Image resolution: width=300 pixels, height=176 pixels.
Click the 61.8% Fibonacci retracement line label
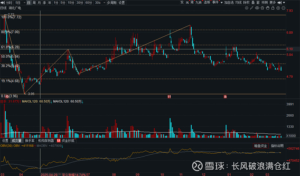[x=10, y=47]
